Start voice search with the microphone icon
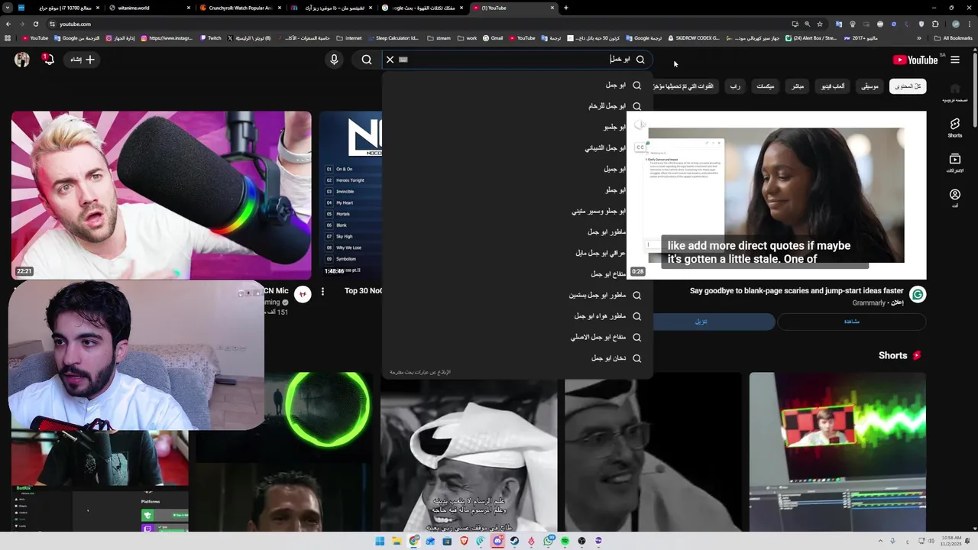The width and height of the screenshot is (978, 550). [334, 60]
